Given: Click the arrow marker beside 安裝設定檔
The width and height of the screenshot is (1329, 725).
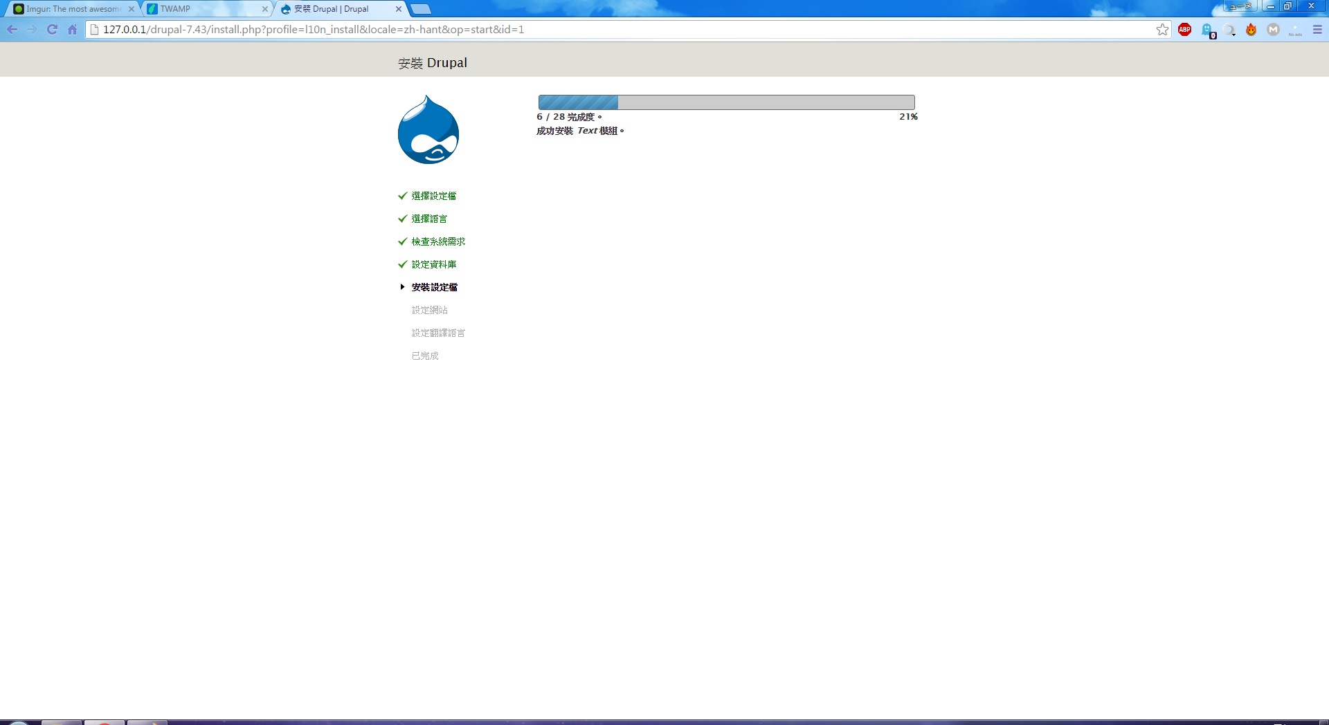Looking at the screenshot, I should (x=402, y=287).
